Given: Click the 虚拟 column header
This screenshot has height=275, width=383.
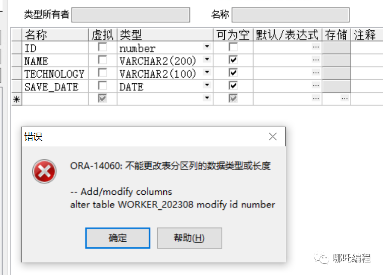Looking at the screenshot, I should (x=103, y=34).
